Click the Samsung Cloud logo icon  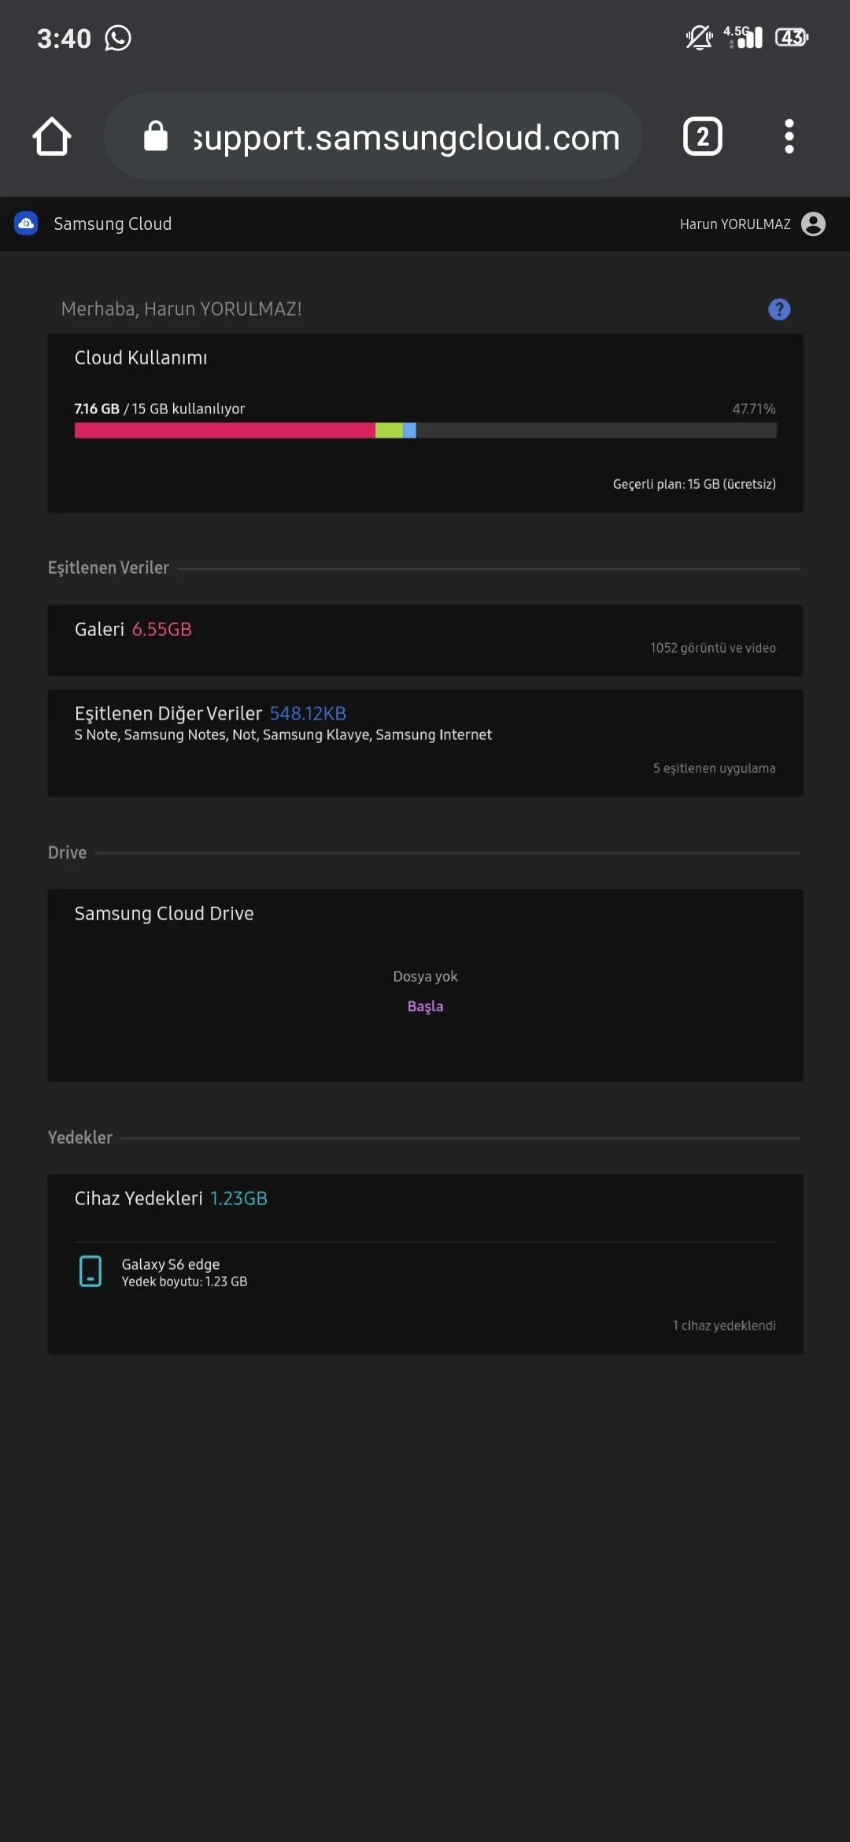26,224
